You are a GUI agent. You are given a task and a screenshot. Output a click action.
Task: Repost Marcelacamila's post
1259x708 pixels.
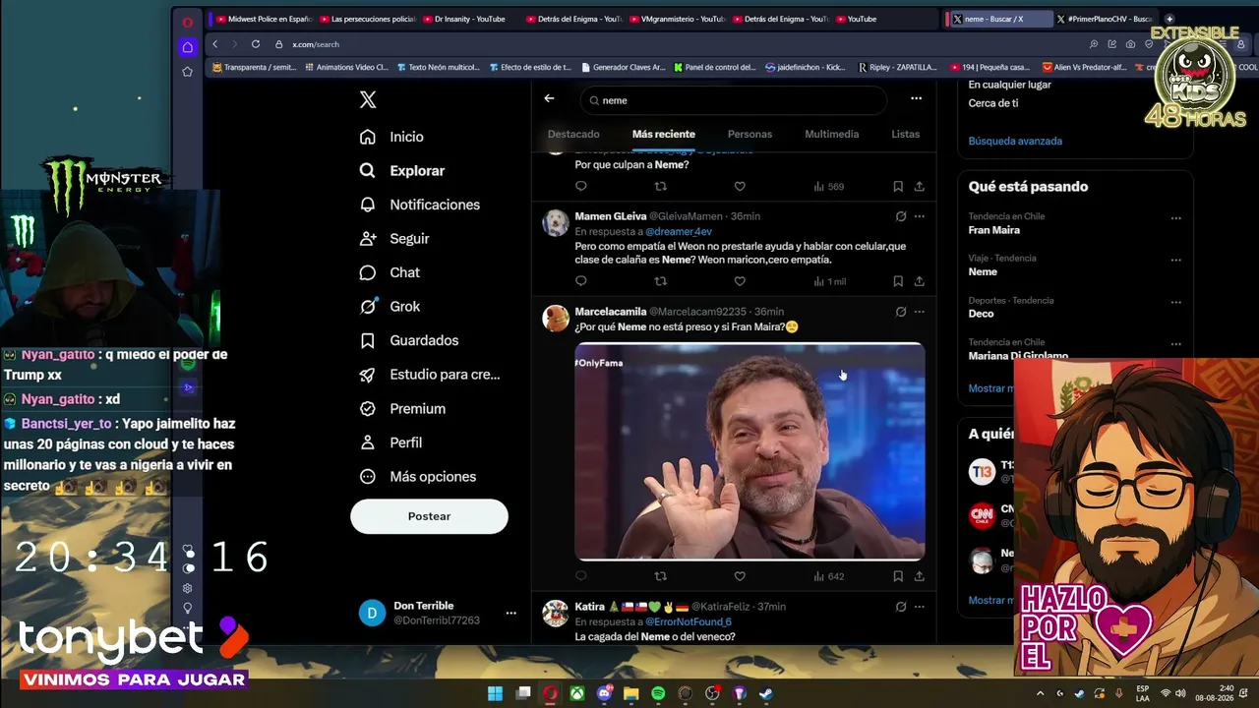pyautogui.click(x=661, y=576)
